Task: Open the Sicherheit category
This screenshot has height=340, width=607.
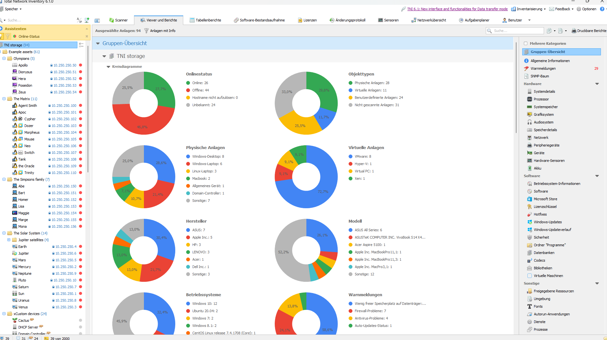Action: pyautogui.click(x=541, y=237)
